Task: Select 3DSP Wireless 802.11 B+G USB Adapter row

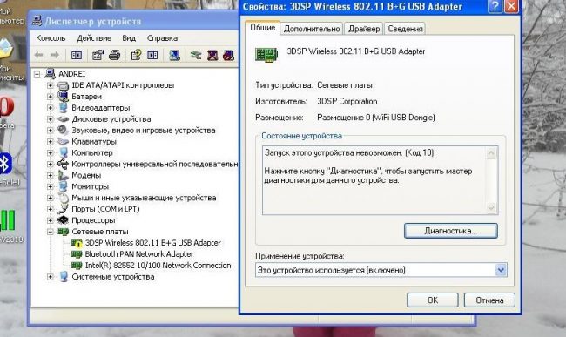Action: (x=153, y=243)
